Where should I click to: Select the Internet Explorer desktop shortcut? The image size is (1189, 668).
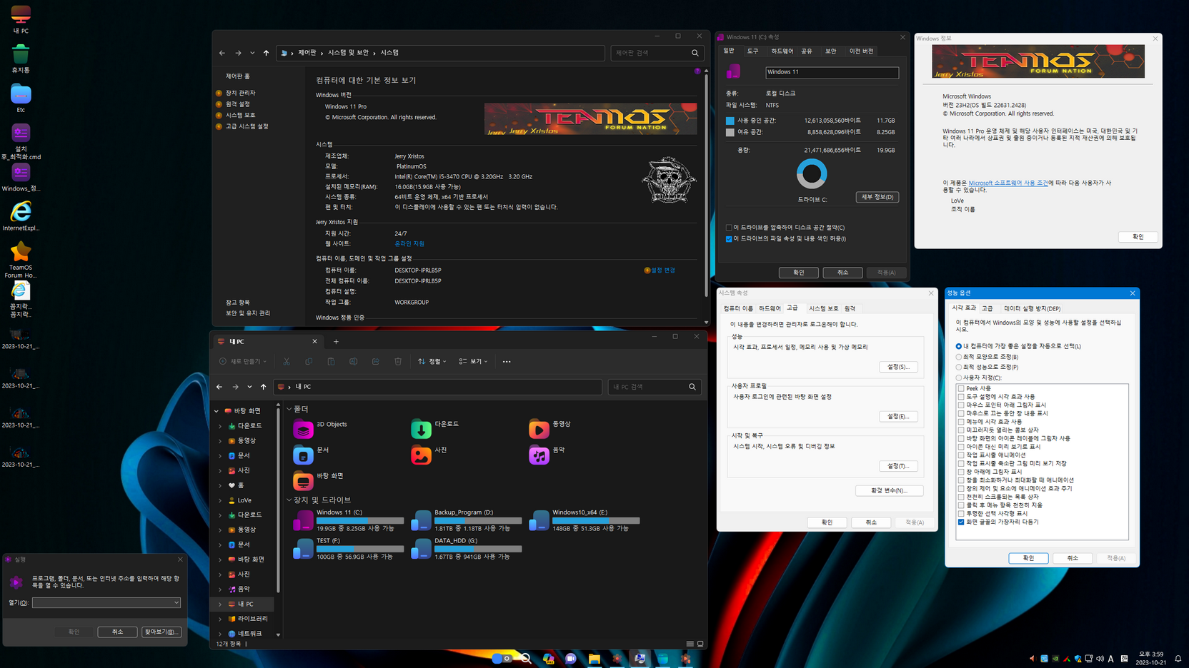click(x=21, y=216)
